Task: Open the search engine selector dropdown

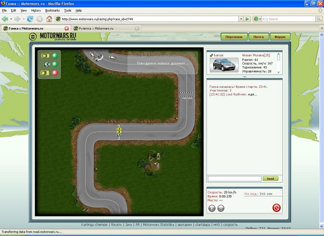Action: 260,19
